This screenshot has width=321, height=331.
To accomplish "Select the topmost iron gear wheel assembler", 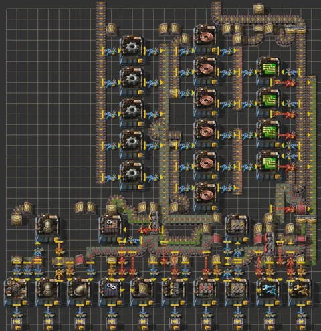I will click(132, 49).
